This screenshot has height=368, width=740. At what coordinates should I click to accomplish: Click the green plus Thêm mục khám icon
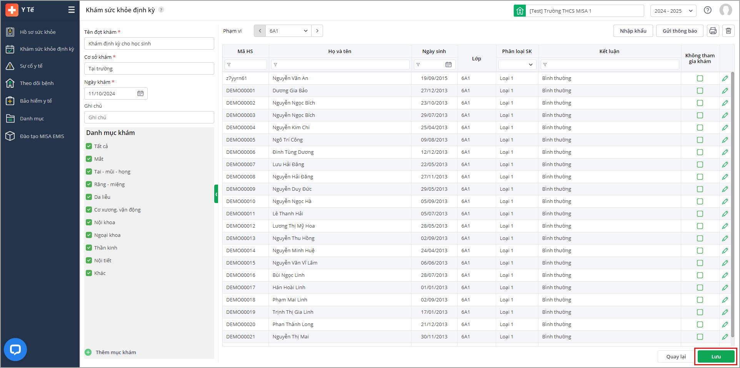[x=88, y=352]
